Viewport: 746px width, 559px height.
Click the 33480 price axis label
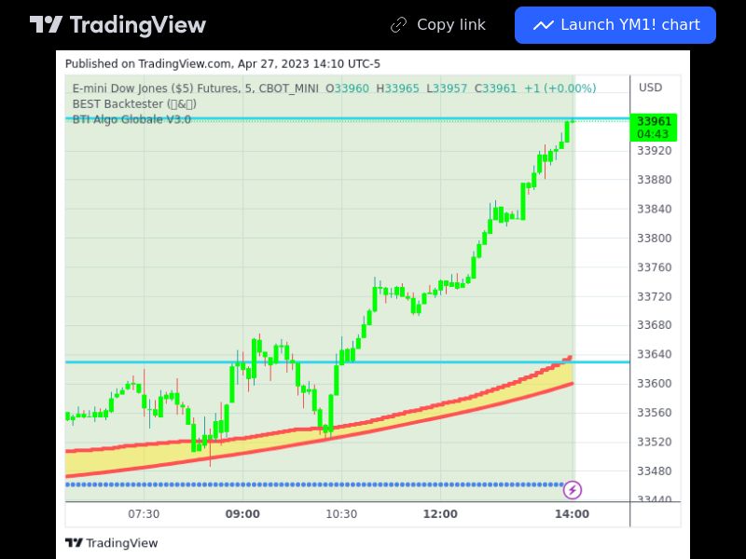point(655,471)
